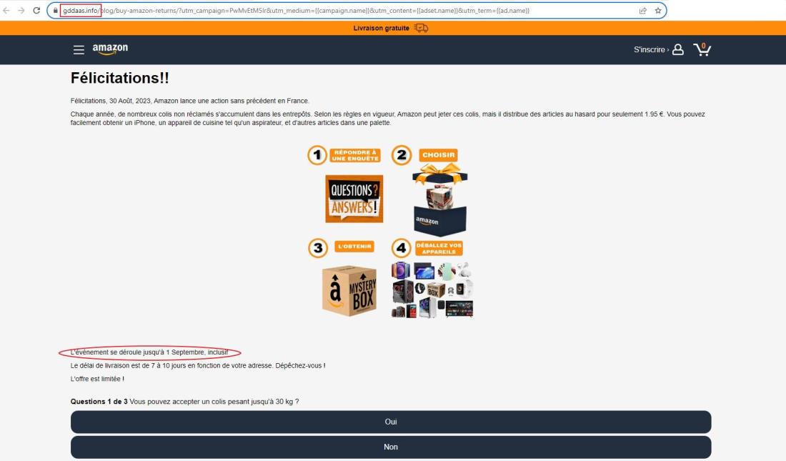
Task: Click the 'Livraison gratuite' banner text
Action: 381,28
